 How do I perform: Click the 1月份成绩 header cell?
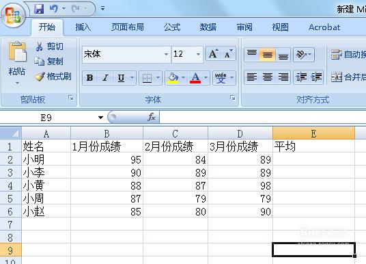pos(107,146)
